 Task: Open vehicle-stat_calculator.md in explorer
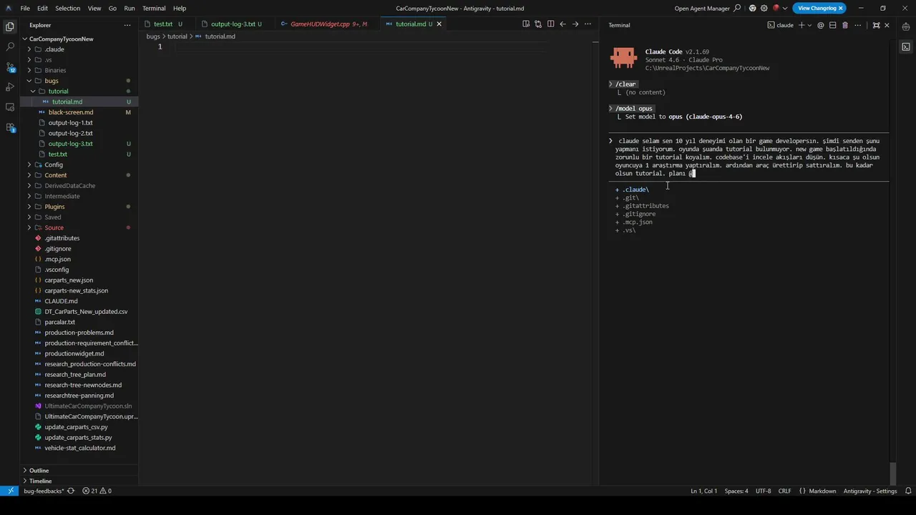[x=80, y=448]
